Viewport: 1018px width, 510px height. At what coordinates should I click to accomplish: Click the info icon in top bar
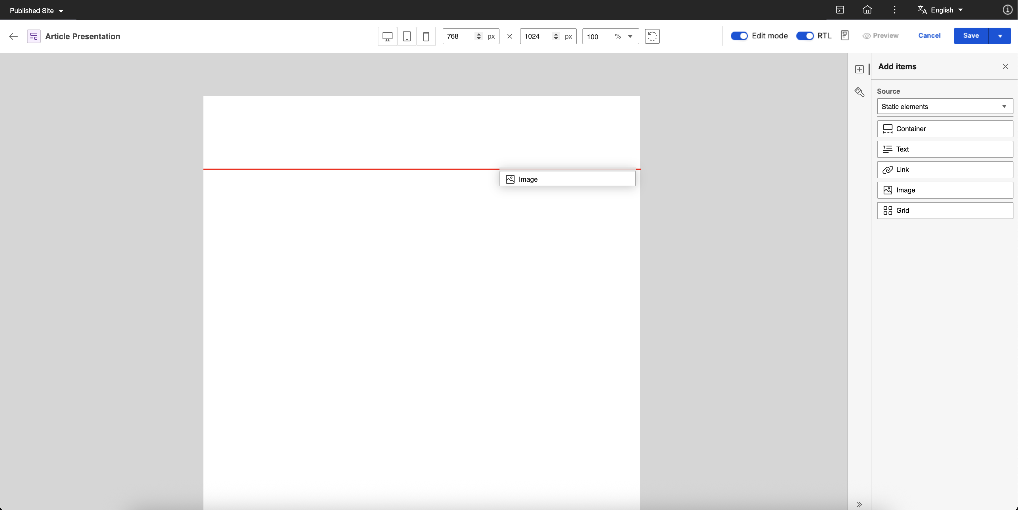tap(1007, 10)
